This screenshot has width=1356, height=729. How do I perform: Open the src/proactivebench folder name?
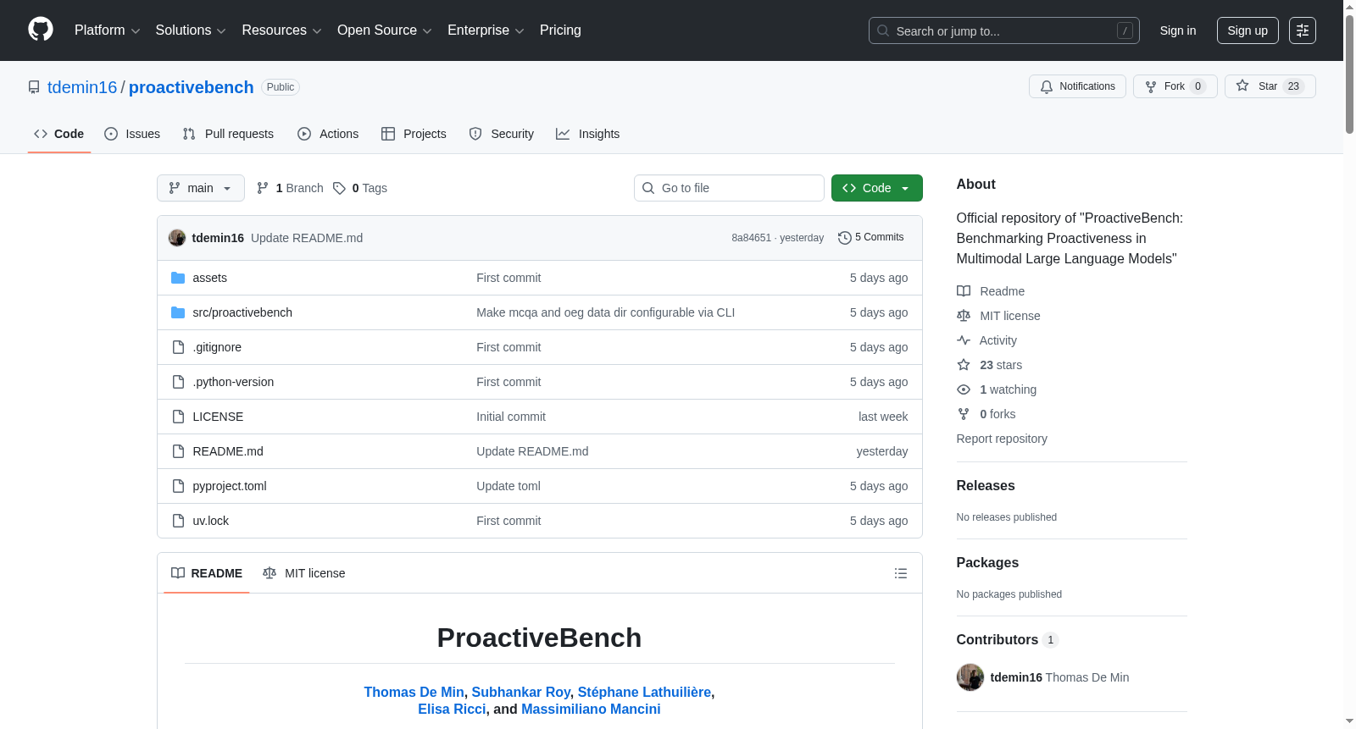point(242,312)
